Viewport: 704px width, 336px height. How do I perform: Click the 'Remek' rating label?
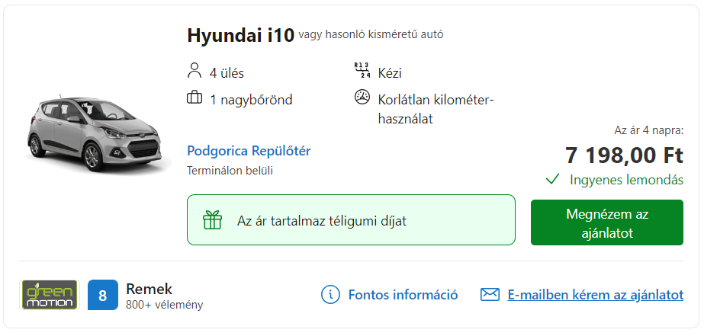click(x=149, y=289)
